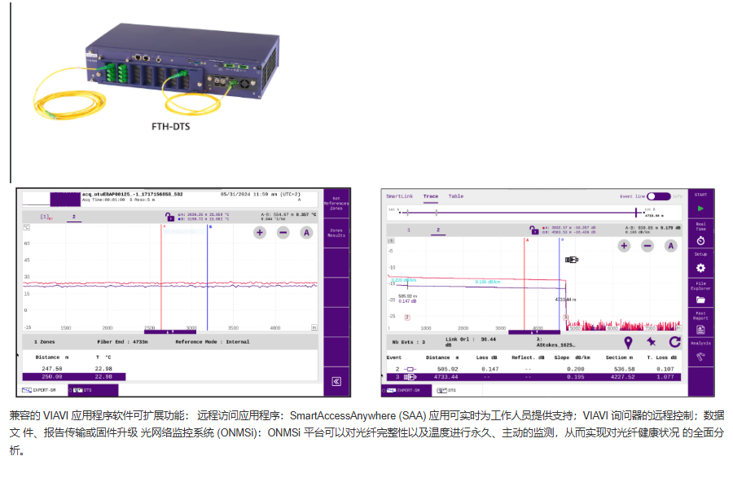Click the FTH-DTS caption text
Viewport: 733px width, 478px height.
171,127
